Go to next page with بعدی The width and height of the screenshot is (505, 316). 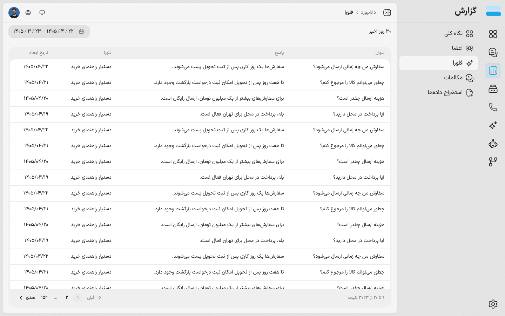coord(27,297)
